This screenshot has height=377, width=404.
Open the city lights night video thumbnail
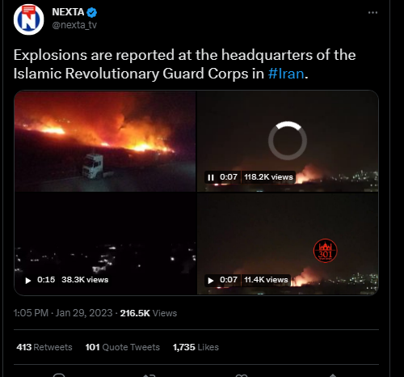click(105, 244)
